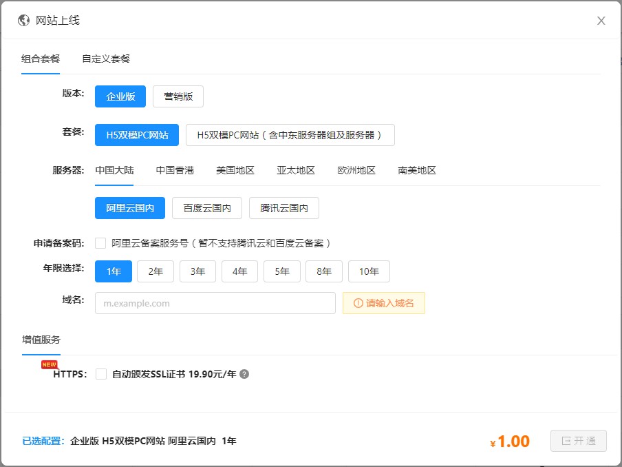This screenshot has height=467, width=622.
Task: Select the 10年 duration option
Action: pos(369,271)
